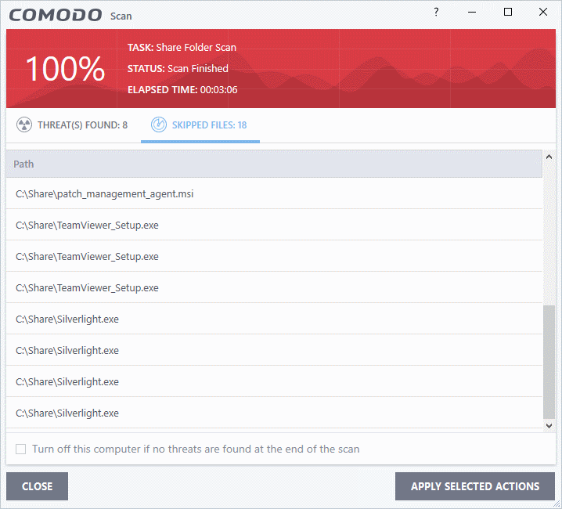
Task: Maximize the Comodo Scan window
Action: click(x=507, y=13)
